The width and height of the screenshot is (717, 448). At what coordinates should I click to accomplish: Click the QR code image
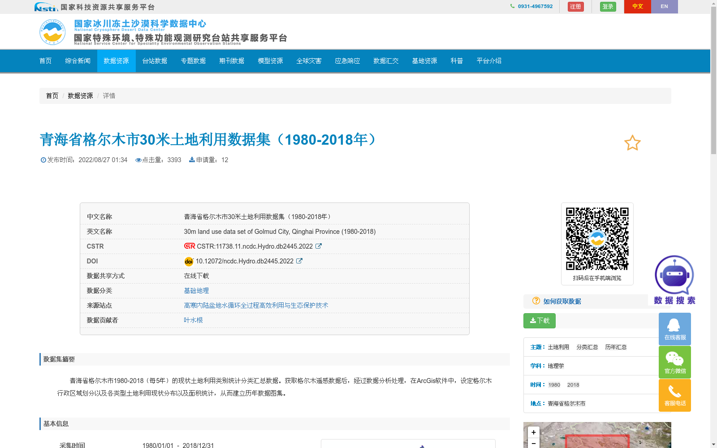(x=597, y=239)
